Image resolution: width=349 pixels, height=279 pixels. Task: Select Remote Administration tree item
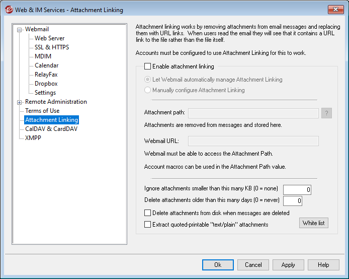(56, 102)
